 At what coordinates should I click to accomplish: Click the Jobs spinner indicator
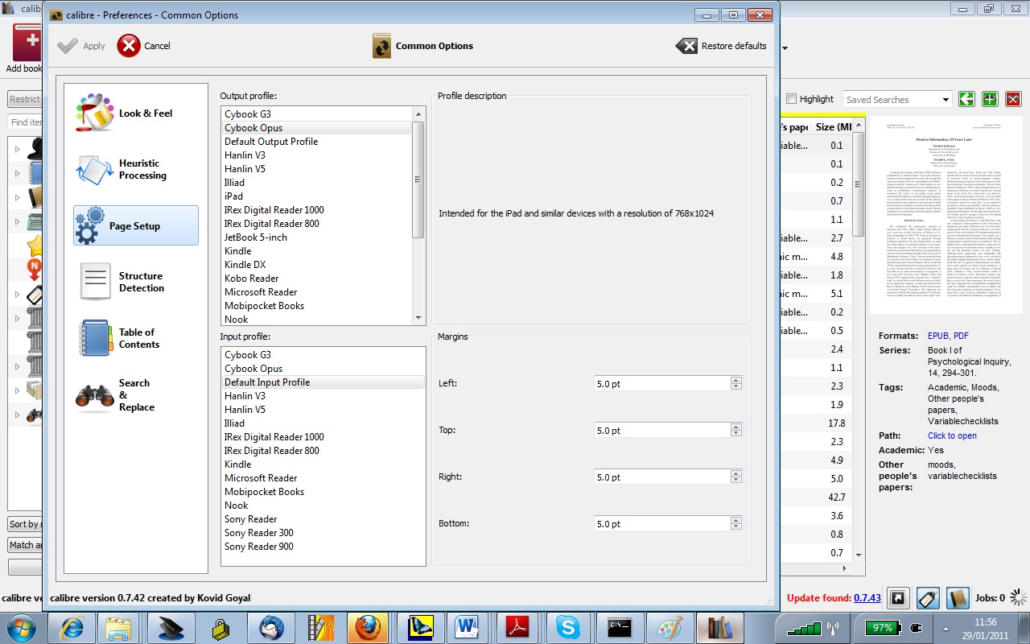(x=1018, y=597)
